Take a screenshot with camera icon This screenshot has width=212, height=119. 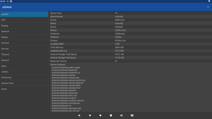point(132,115)
